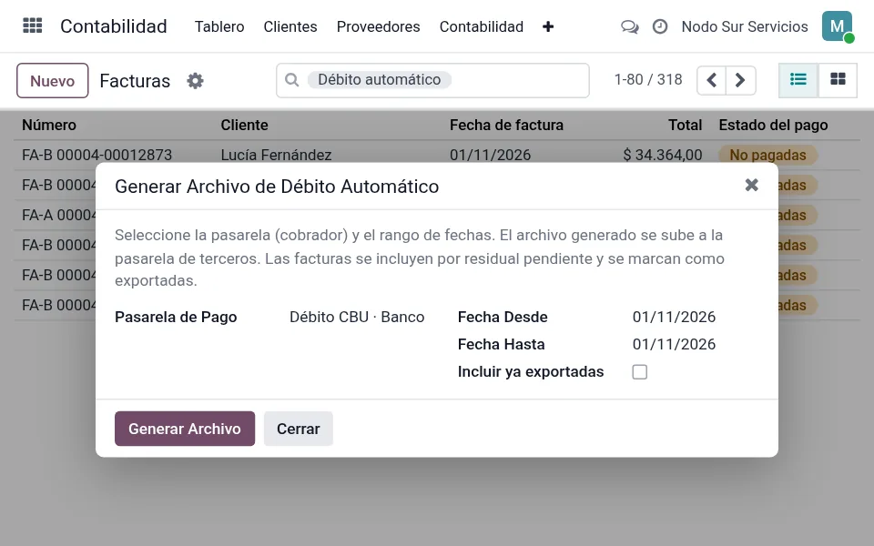Open the Clientes menu
Screen dimensions: 874x546
coord(290,26)
